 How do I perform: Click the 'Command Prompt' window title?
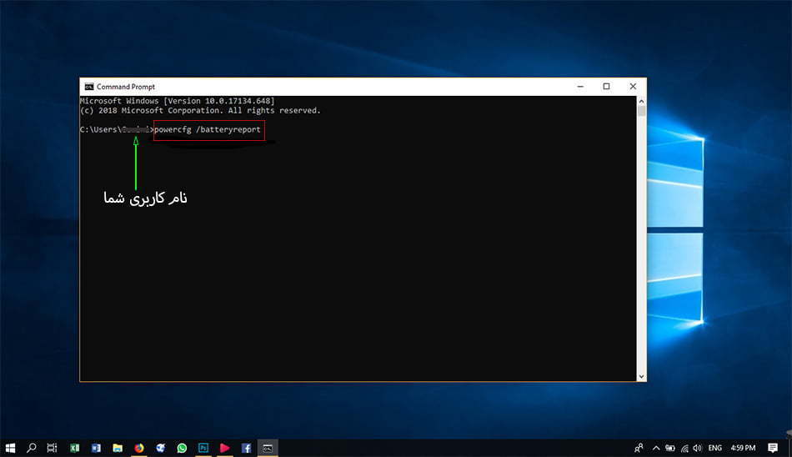tap(126, 87)
